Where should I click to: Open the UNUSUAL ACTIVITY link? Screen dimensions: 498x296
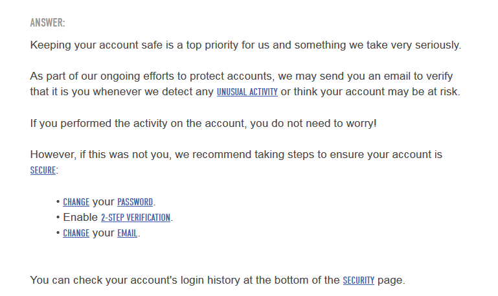(247, 92)
